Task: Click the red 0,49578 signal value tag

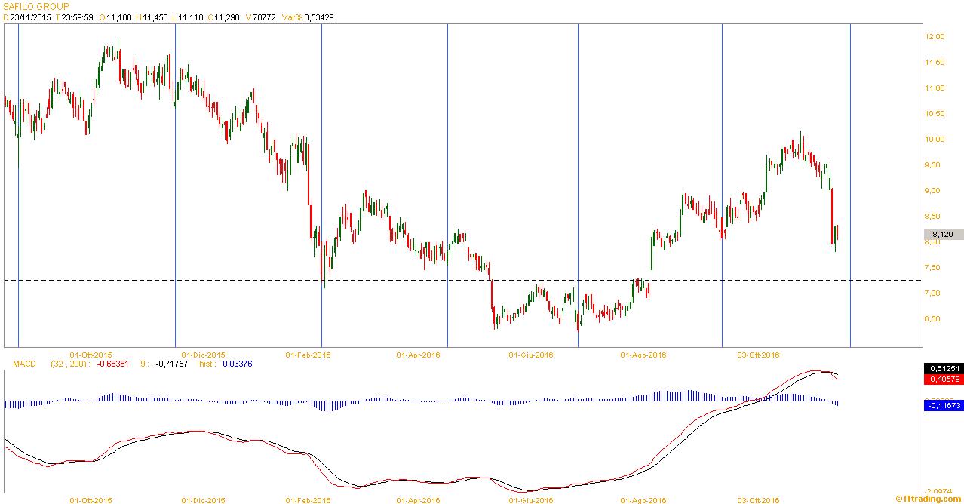Action: [942, 380]
